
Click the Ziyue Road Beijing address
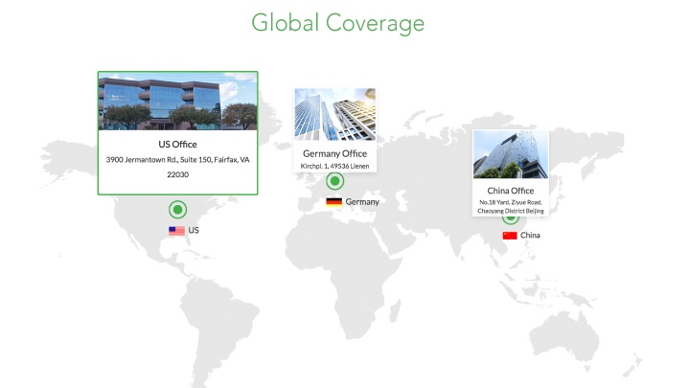pos(511,207)
